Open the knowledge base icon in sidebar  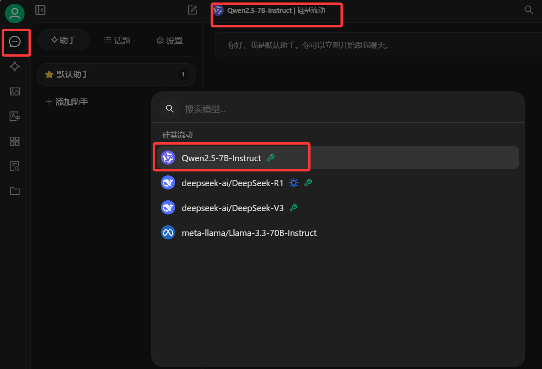(x=15, y=166)
